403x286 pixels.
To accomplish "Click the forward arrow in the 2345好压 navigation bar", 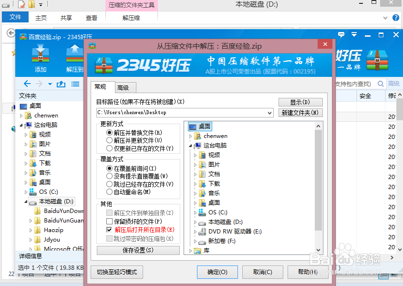I will [39, 84].
